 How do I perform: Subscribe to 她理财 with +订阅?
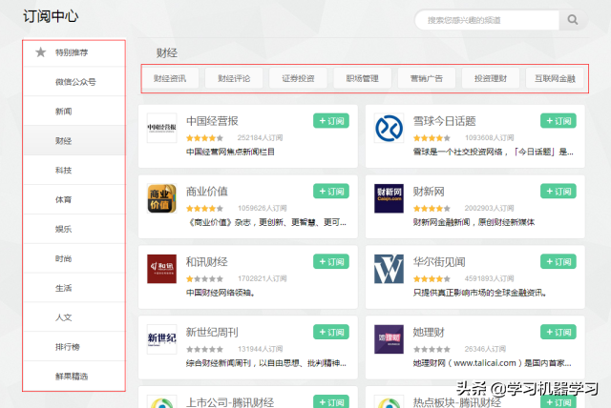click(558, 332)
